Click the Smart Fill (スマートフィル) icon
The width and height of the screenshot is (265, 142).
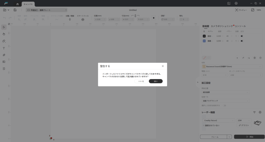click(83, 19)
